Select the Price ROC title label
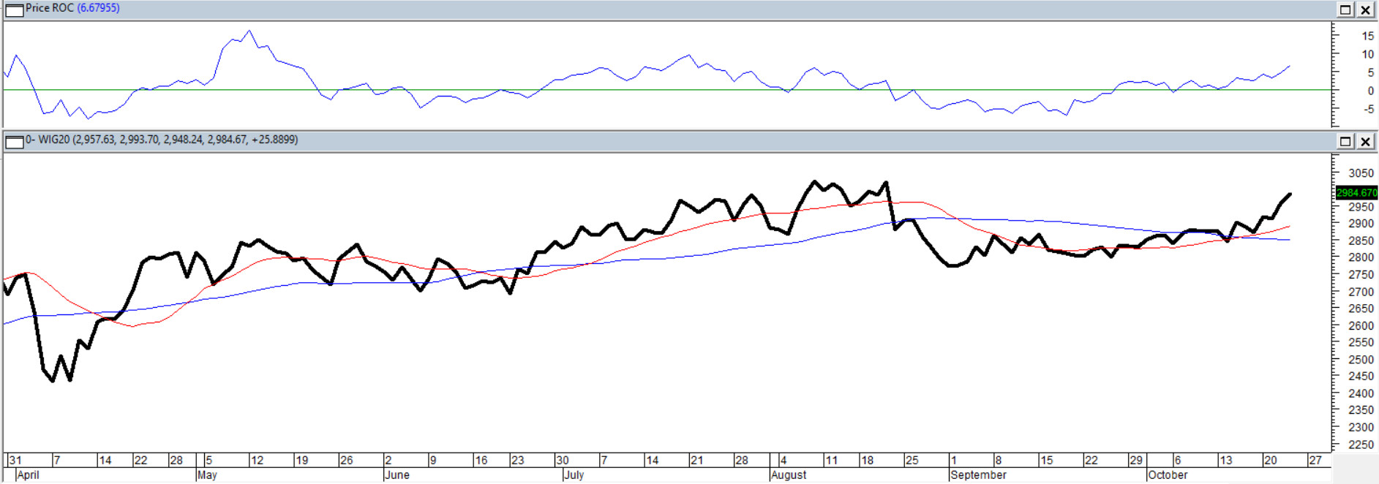 tap(50, 8)
